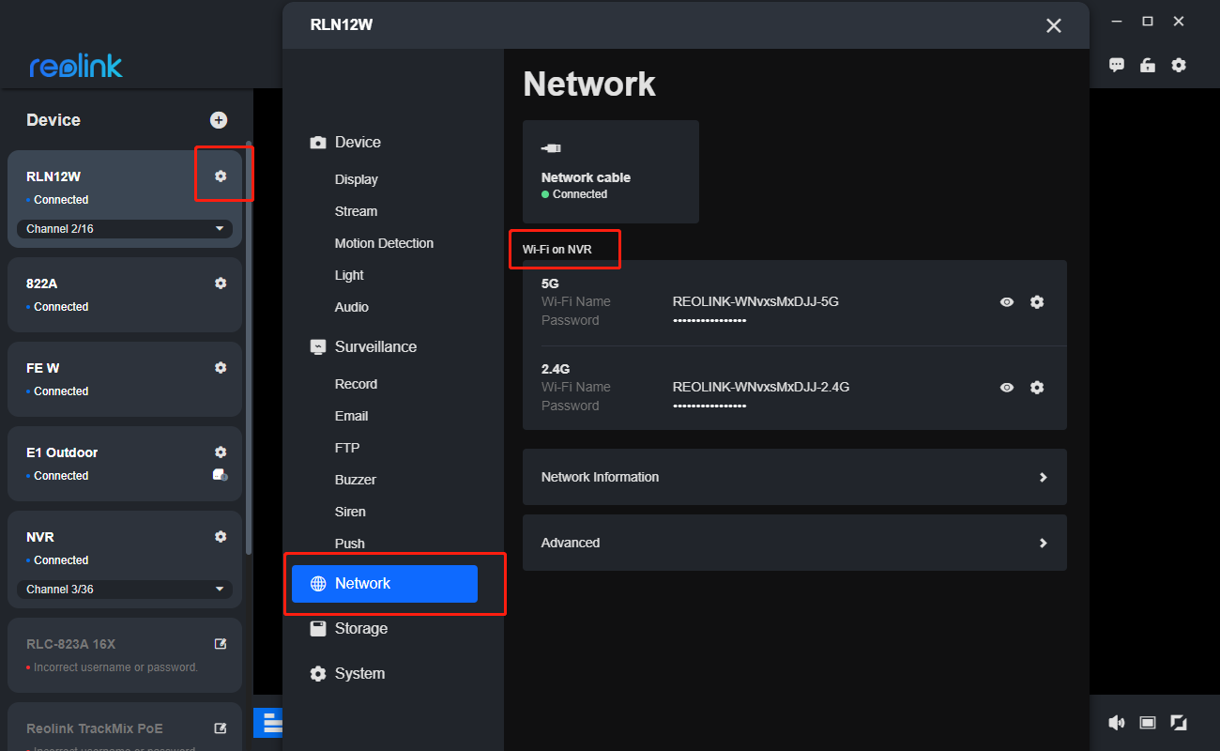The image size is (1220, 751).
Task: Minimize the Reolink main window
Action: [1115, 22]
